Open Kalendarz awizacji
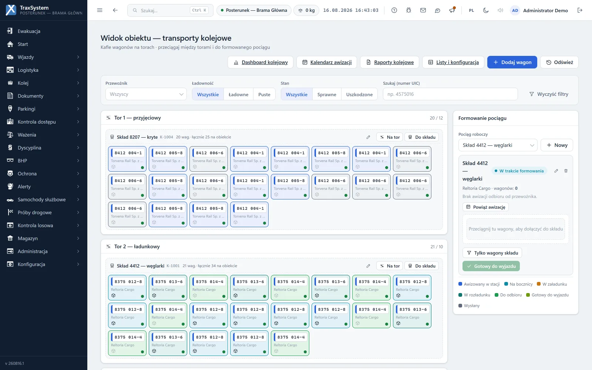592x370 pixels. 327,62
